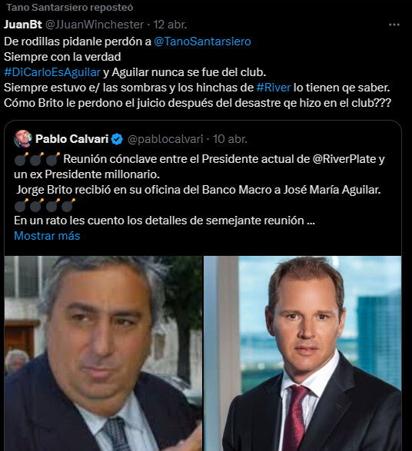Open the Pablo Calvari display name
412x451 pixels.
(72, 139)
